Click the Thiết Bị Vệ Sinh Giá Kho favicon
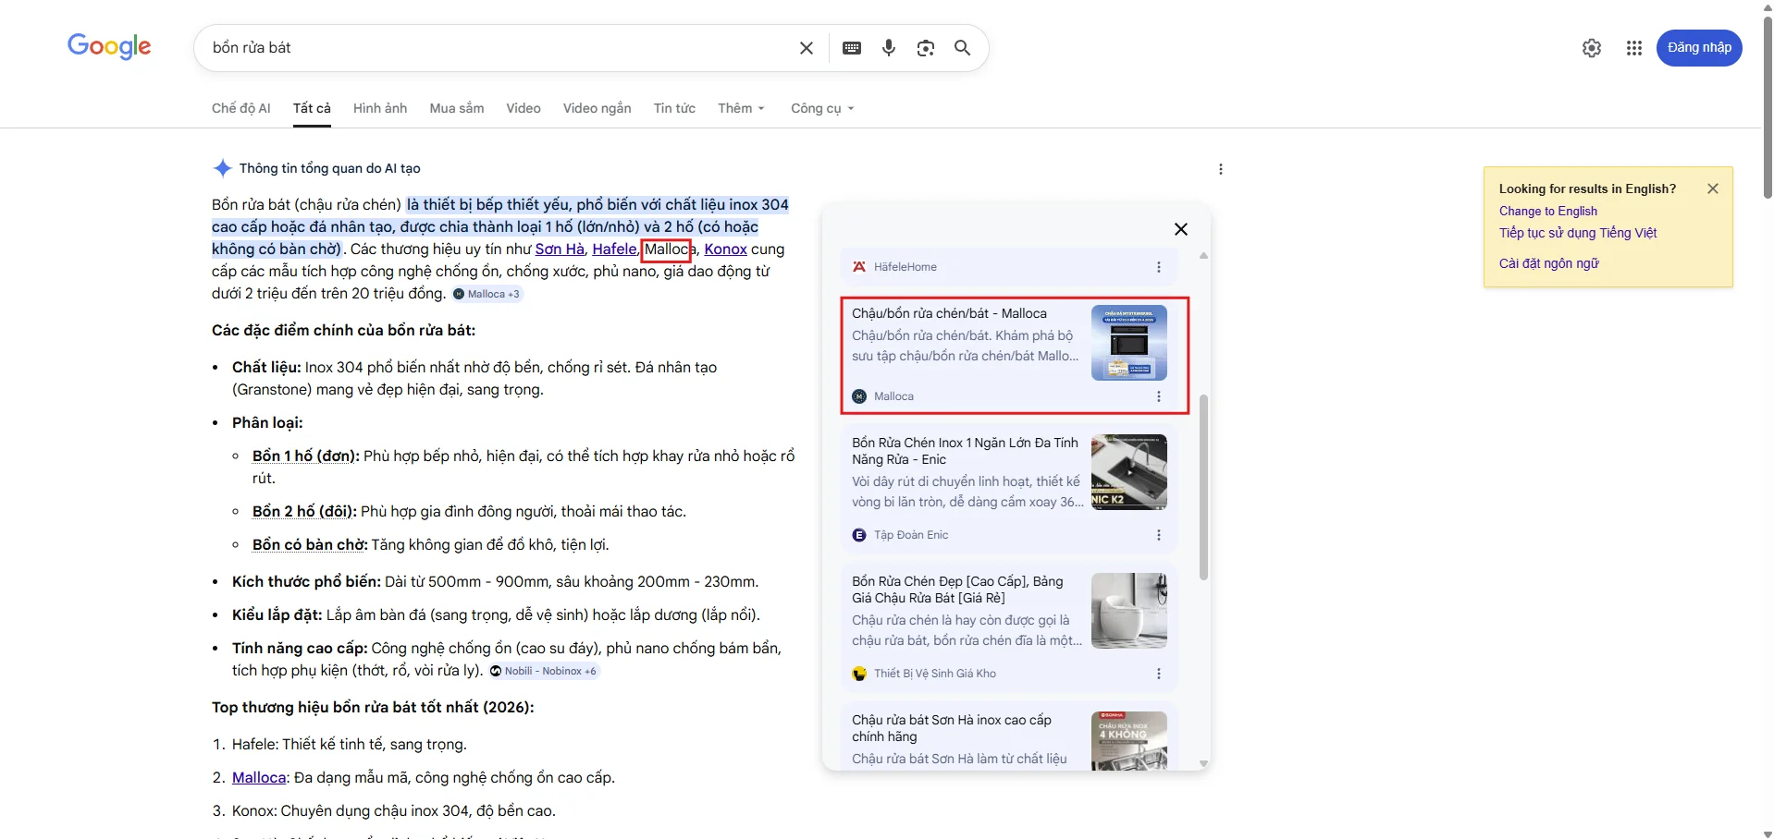The width and height of the screenshot is (1774, 839). pyautogui.click(x=859, y=674)
